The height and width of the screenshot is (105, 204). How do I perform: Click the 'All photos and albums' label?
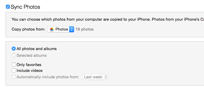36,49
